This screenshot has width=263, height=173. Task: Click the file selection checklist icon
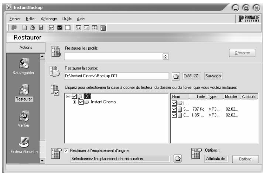pyautogui.click(x=55, y=90)
